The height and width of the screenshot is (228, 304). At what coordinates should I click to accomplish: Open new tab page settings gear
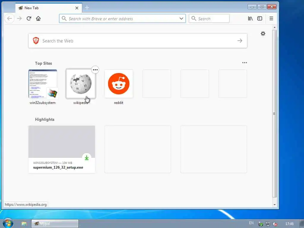click(x=263, y=34)
